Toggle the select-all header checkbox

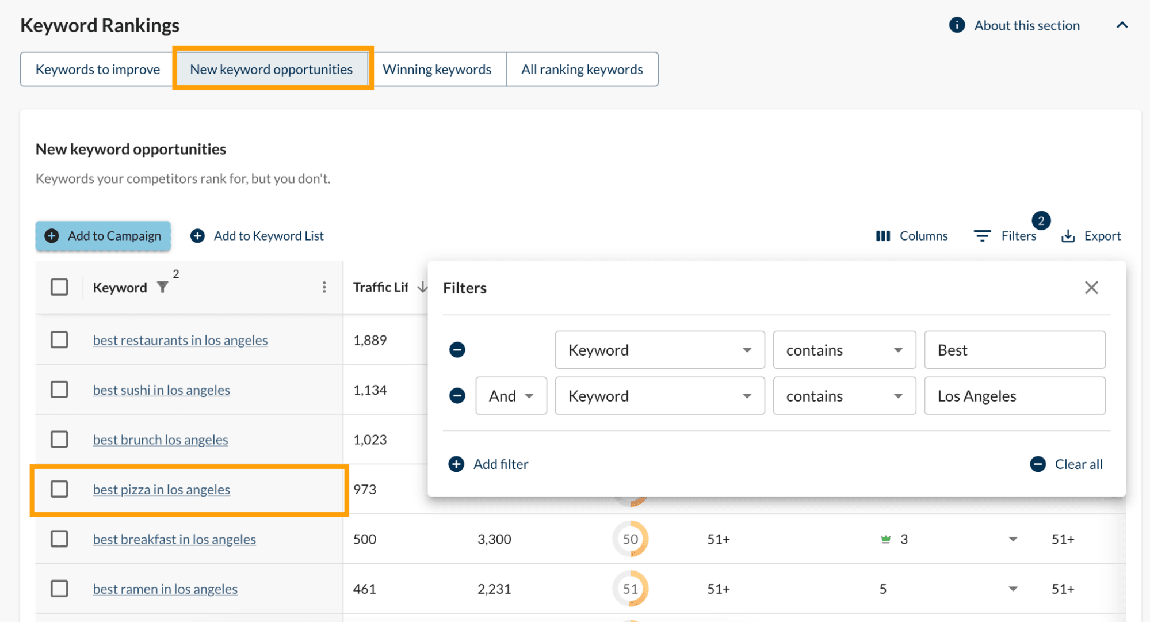(59, 287)
